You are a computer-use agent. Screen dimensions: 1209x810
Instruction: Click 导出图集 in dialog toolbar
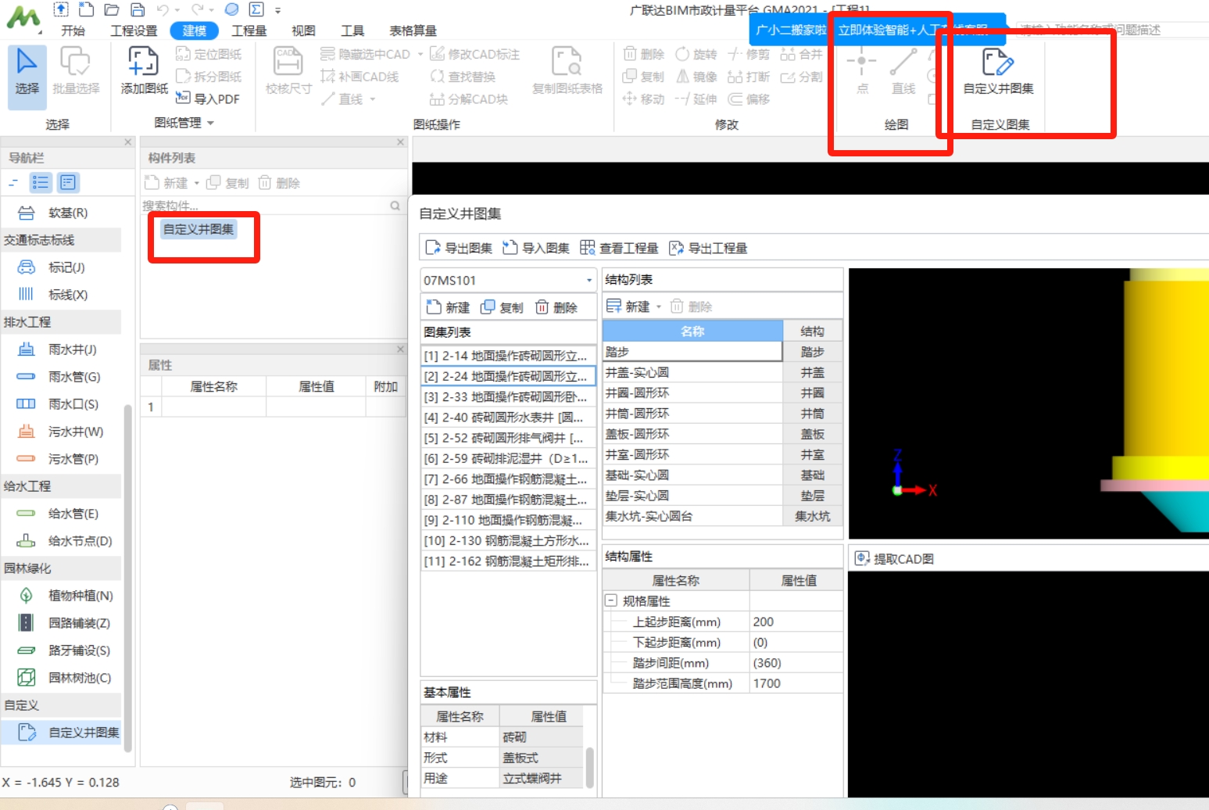(459, 248)
